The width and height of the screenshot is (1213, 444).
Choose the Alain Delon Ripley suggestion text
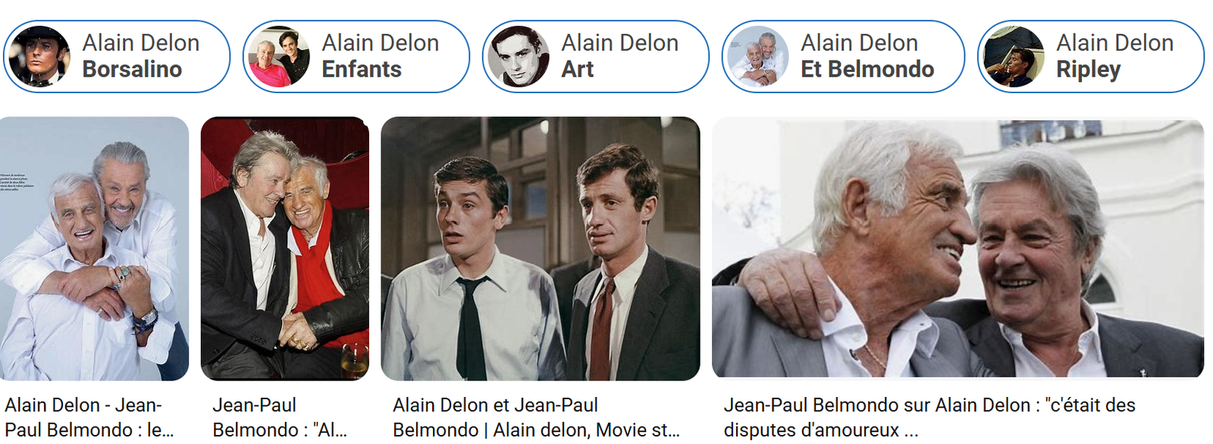click(x=1115, y=56)
